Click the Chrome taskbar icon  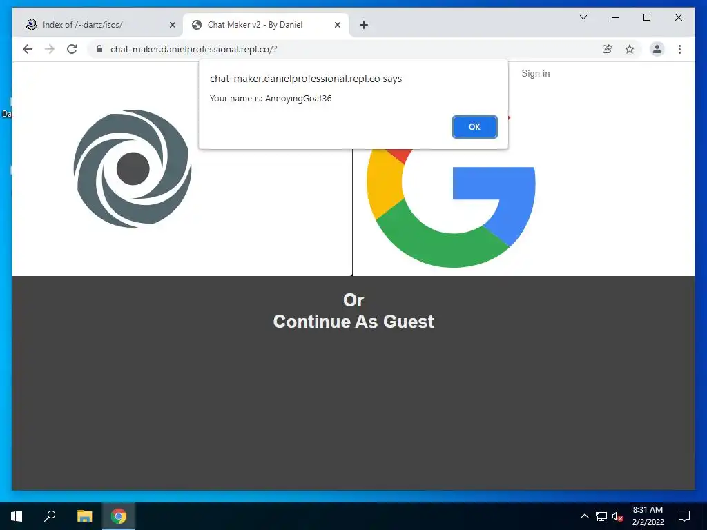point(119,516)
